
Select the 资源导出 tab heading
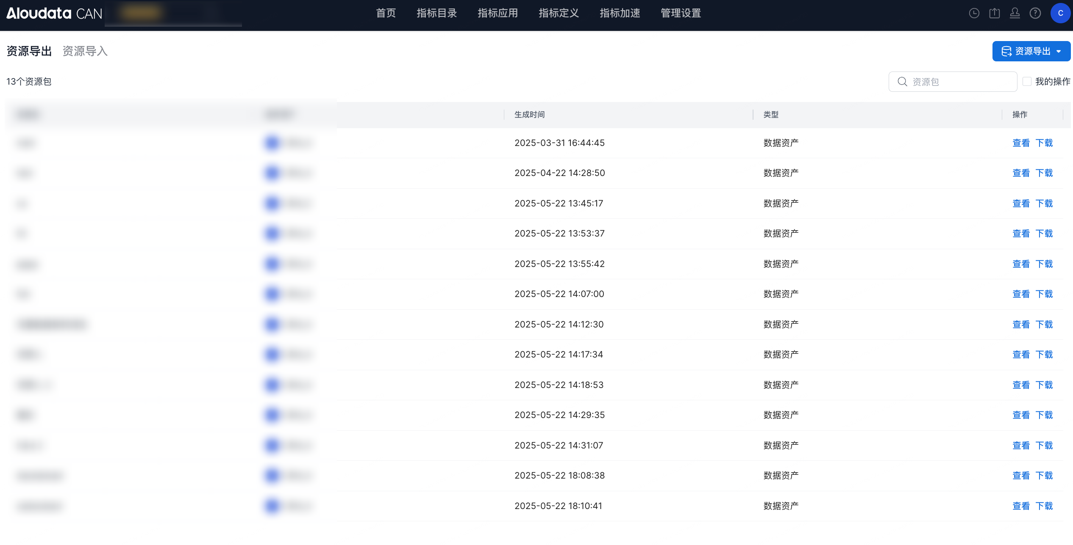[x=29, y=51]
